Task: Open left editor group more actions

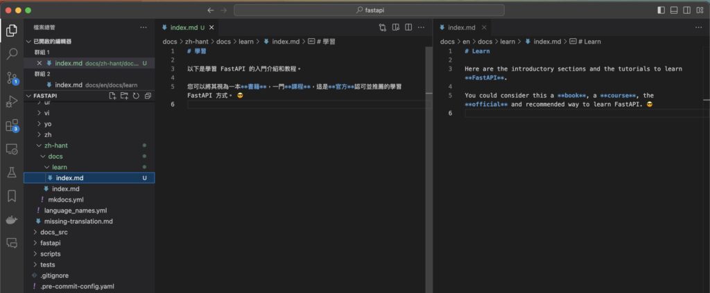Action: click(x=421, y=27)
